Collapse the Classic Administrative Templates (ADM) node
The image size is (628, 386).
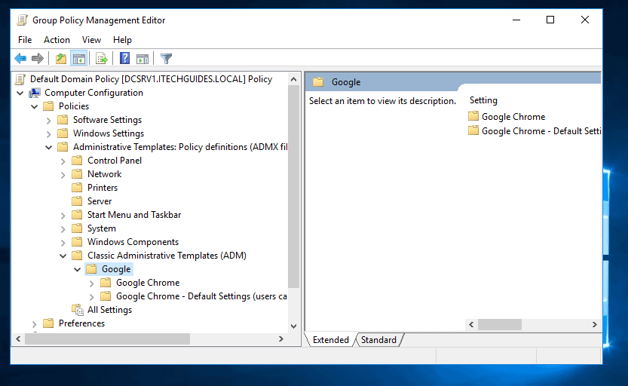pos(63,256)
